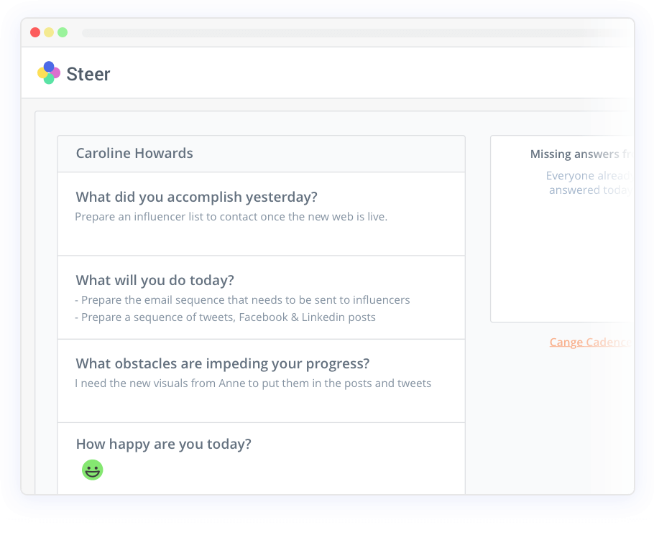Click the How happy are you today heading
654x540 pixels.
tap(164, 444)
